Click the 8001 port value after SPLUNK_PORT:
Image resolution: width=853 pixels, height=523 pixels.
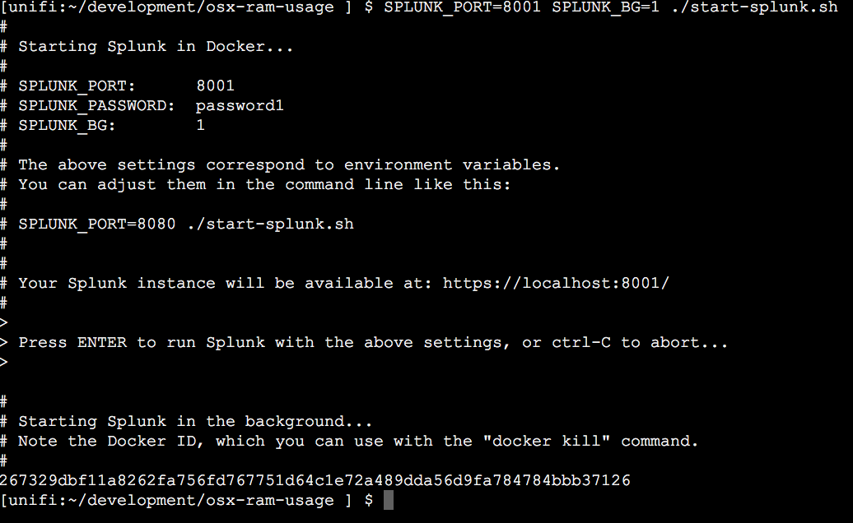(216, 86)
